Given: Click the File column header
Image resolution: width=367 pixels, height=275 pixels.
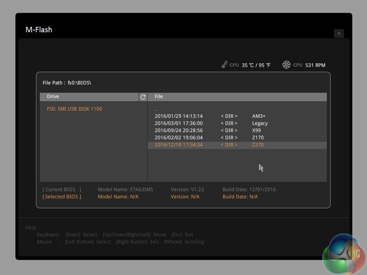Looking at the screenshot, I should 159,96.
